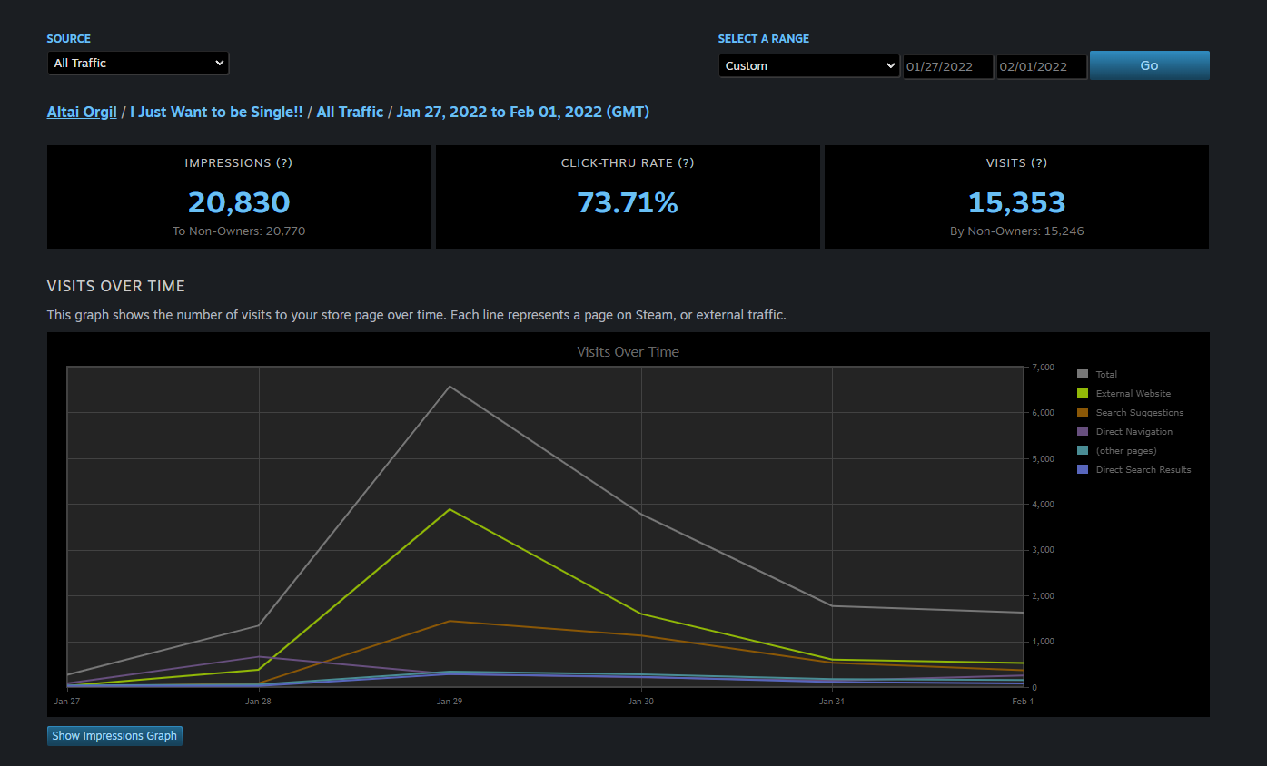Click the 'All Traffic' breadcrumb segment

350,112
